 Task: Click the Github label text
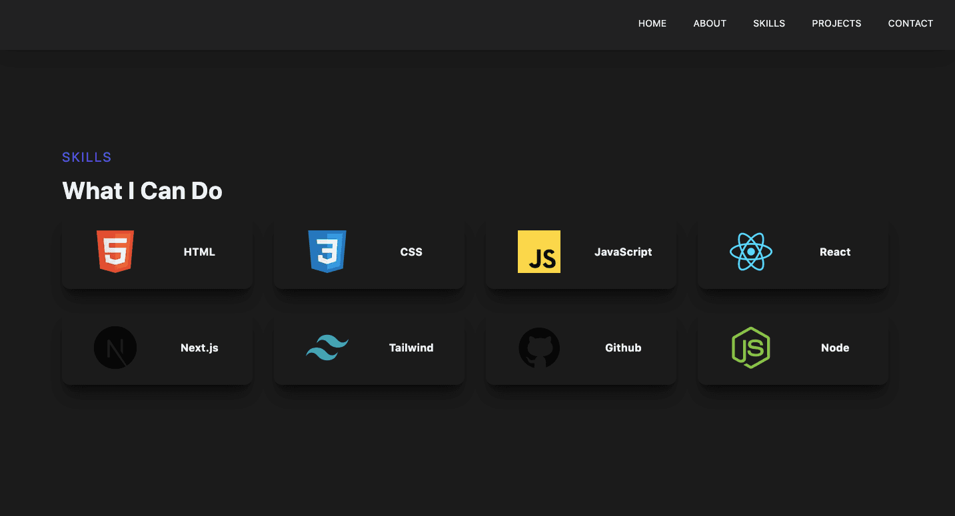pyautogui.click(x=623, y=348)
